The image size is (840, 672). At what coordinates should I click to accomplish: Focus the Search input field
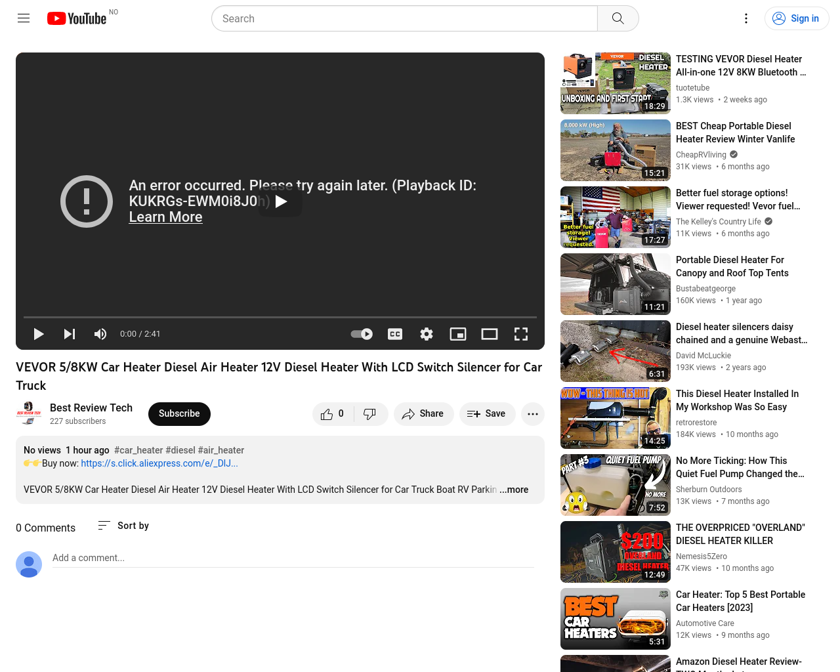[404, 18]
